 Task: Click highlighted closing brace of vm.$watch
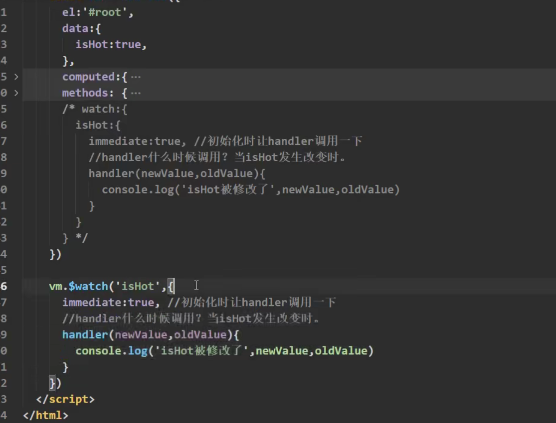(52, 383)
